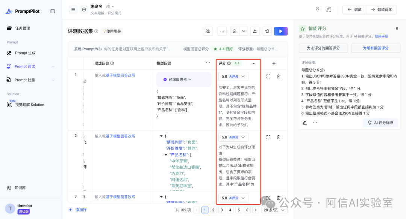
Task: Go to pagination page 6
Action: click(247, 210)
